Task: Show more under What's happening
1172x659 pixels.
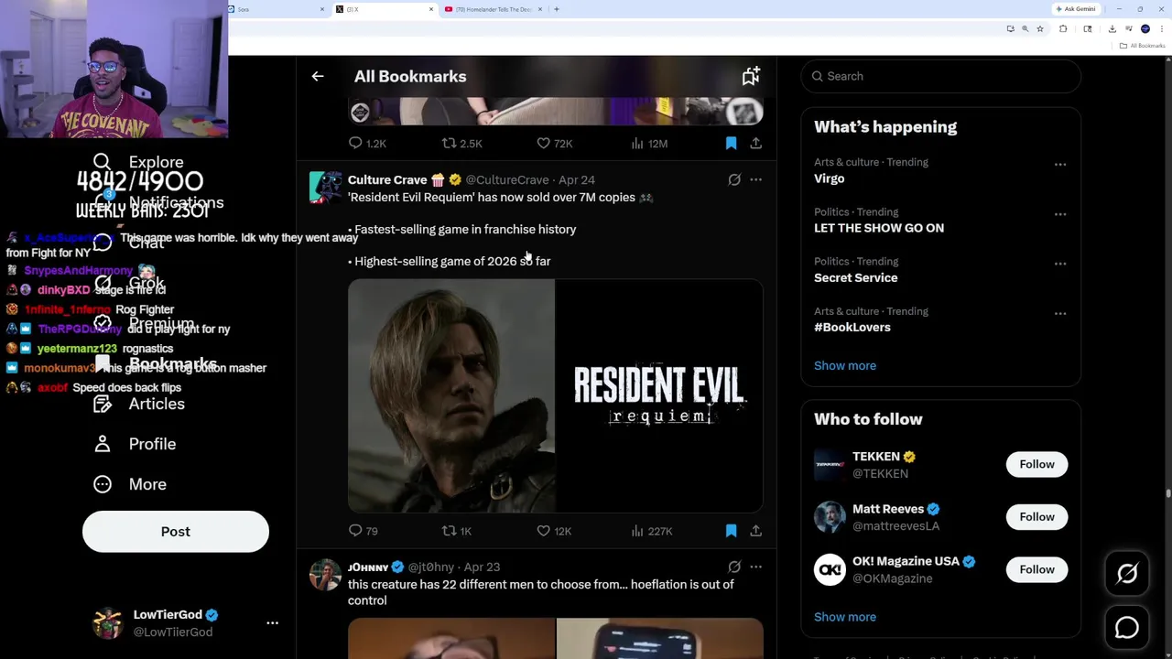Action: 844,365
